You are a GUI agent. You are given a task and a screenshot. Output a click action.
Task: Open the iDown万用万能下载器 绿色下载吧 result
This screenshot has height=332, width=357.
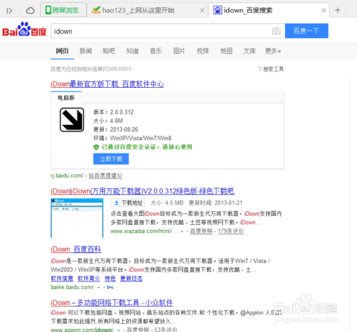pyautogui.click(x=142, y=191)
